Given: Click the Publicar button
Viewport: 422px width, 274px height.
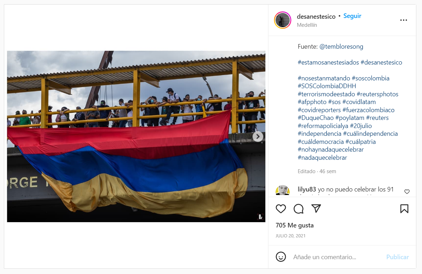Looking at the screenshot, I should tap(398, 257).
